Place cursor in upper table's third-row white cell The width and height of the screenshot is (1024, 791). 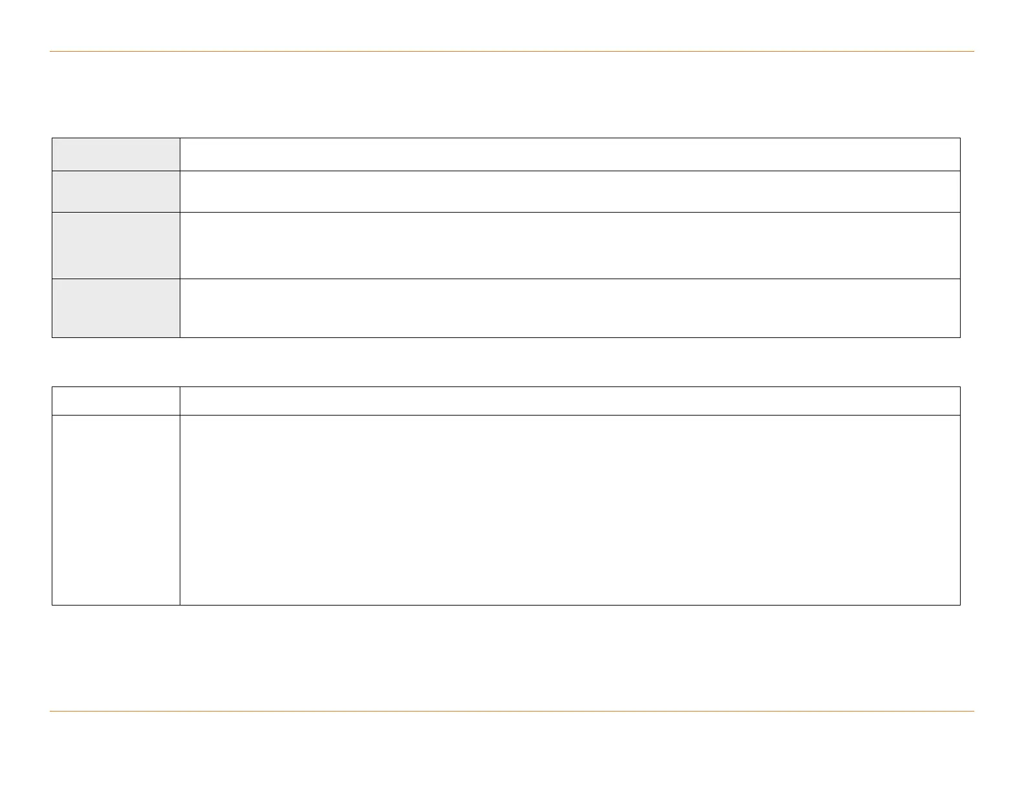click(570, 246)
